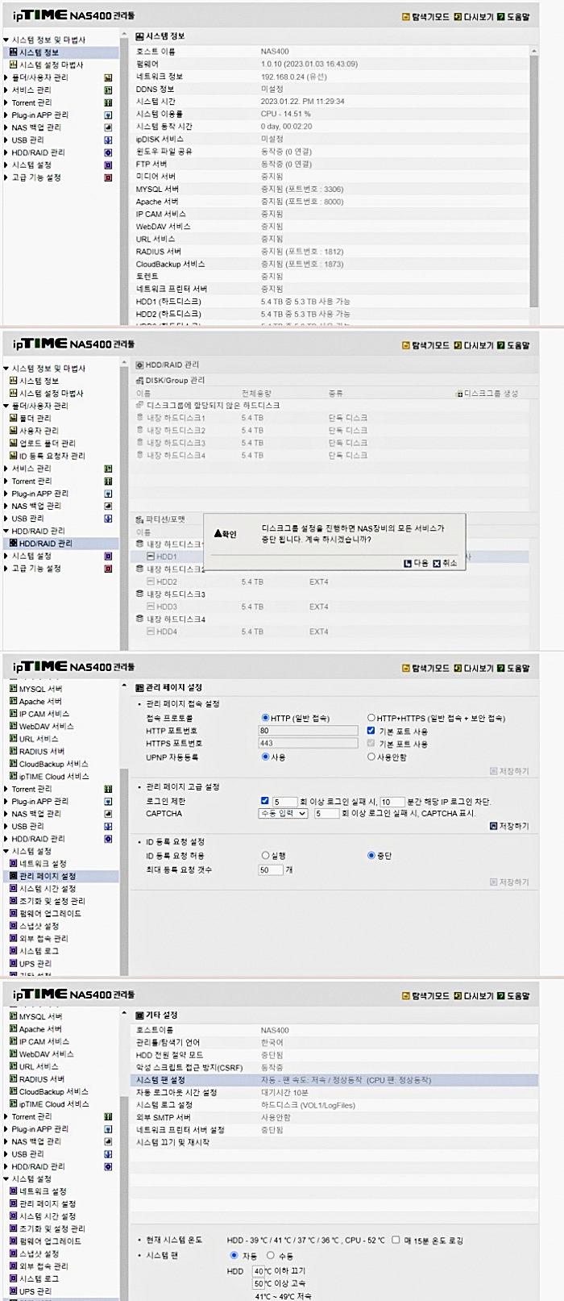Open 펌웨어 업그레이드 in 관리 페이지 설정 screen sidebar

[x=51, y=914]
